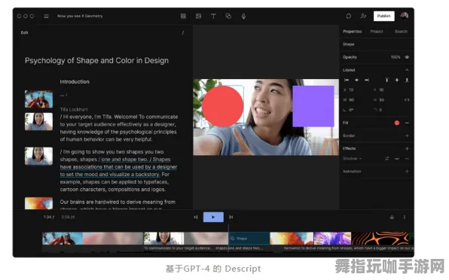Switch to the Search tab
Image resolution: width=449 pixels, height=280 pixels.
coord(401,32)
